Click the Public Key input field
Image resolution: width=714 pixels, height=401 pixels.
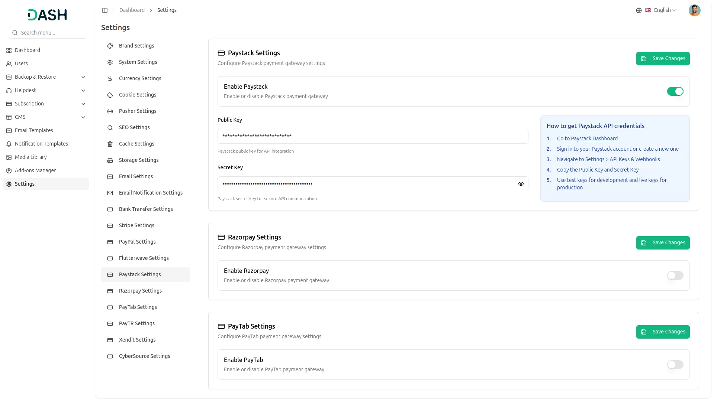373,136
